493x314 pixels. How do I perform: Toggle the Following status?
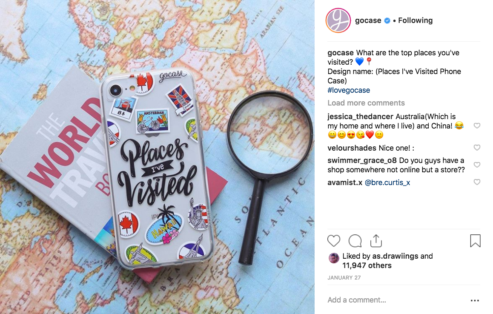(x=416, y=20)
